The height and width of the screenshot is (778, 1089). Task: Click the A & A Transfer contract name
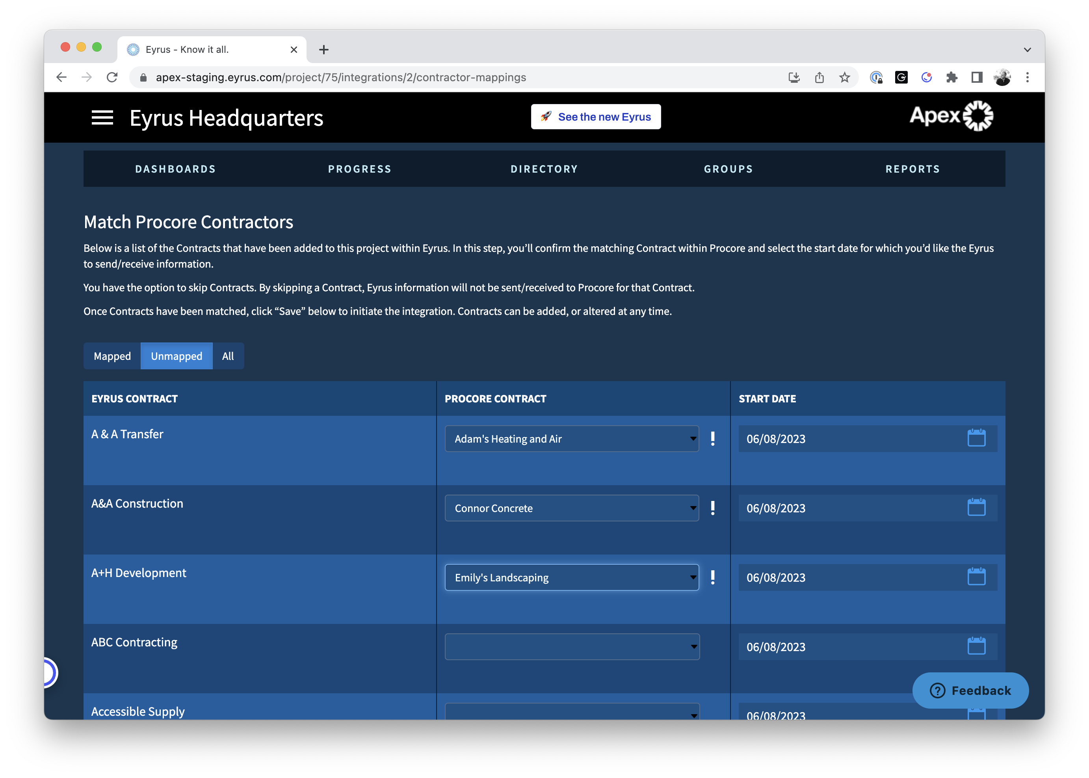[127, 434]
